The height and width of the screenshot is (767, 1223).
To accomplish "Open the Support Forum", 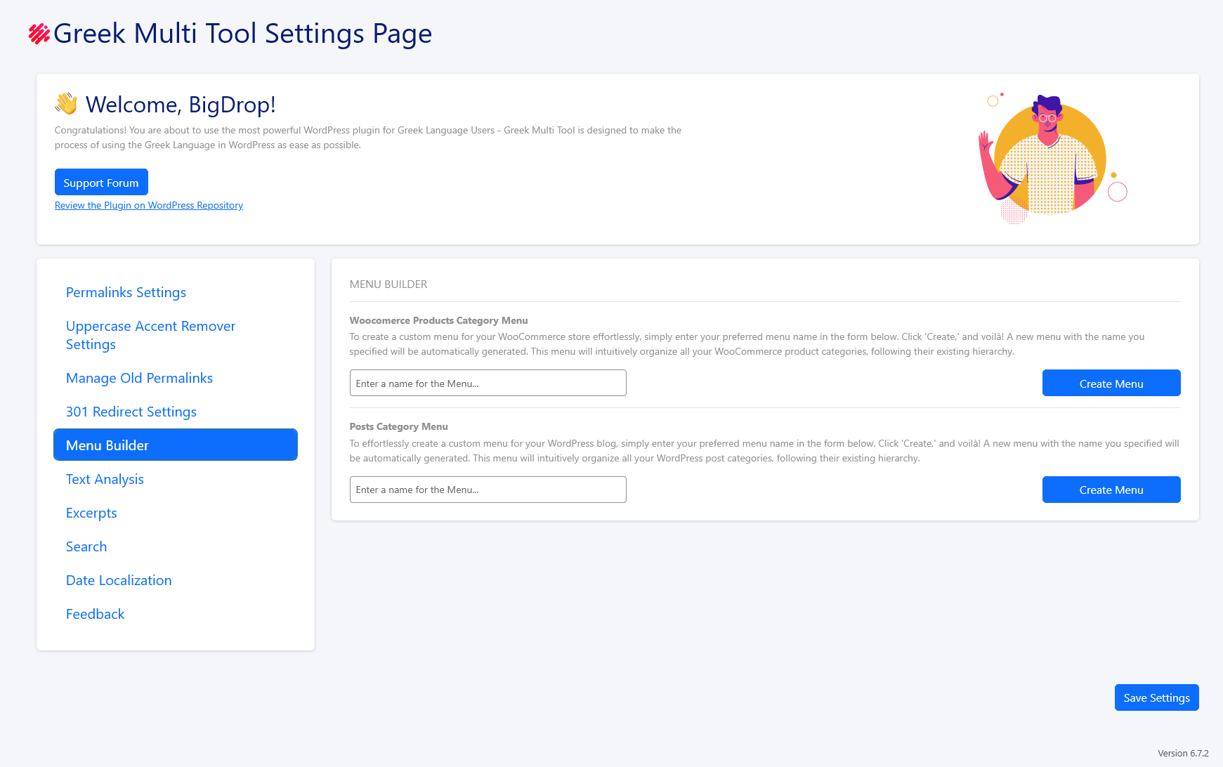I will [100, 182].
